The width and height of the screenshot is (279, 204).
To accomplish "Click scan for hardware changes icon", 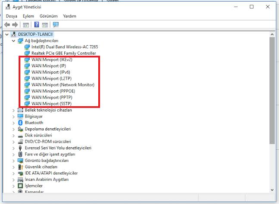I will (x=56, y=25).
